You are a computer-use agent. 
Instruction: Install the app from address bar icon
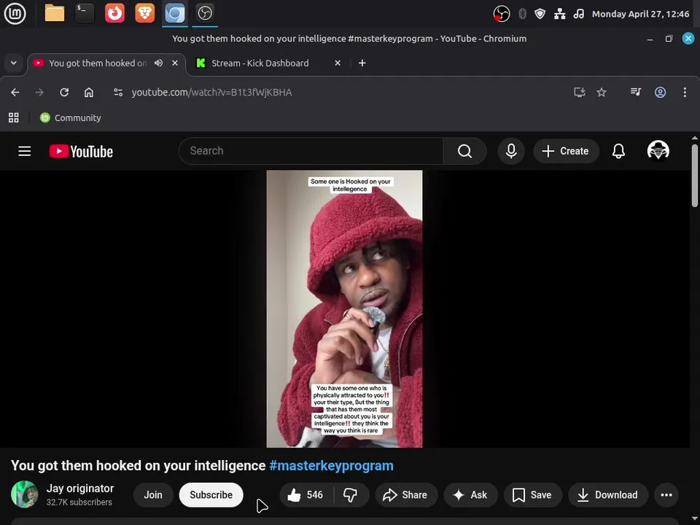pyautogui.click(x=579, y=93)
